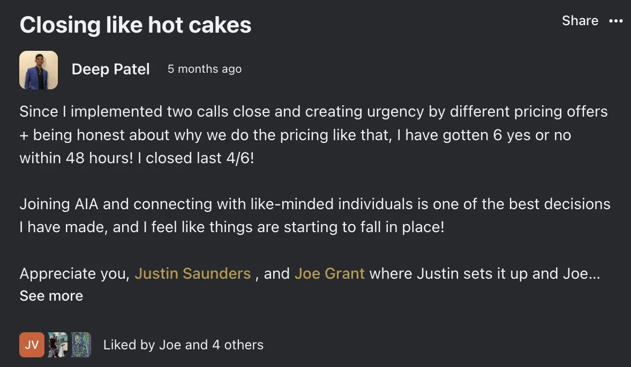The image size is (631, 367).
Task: Click the line "I have made, and I feel"
Action: pyautogui.click(x=231, y=227)
